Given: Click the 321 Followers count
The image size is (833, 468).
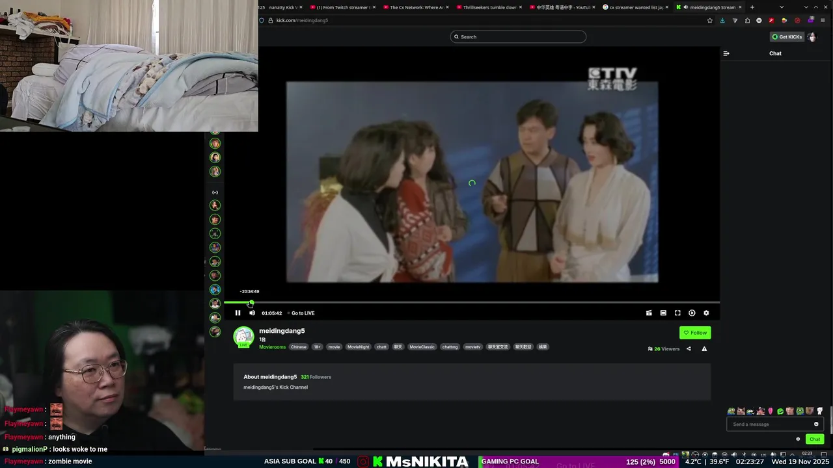Looking at the screenshot, I should (316, 377).
